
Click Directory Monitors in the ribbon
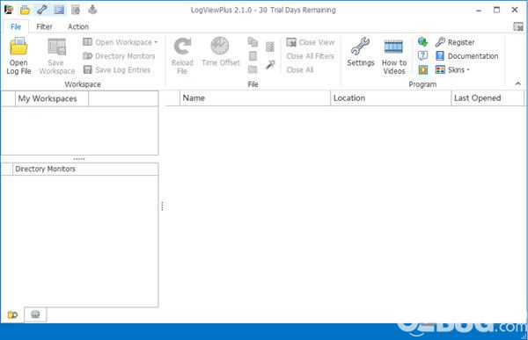[119, 56]
